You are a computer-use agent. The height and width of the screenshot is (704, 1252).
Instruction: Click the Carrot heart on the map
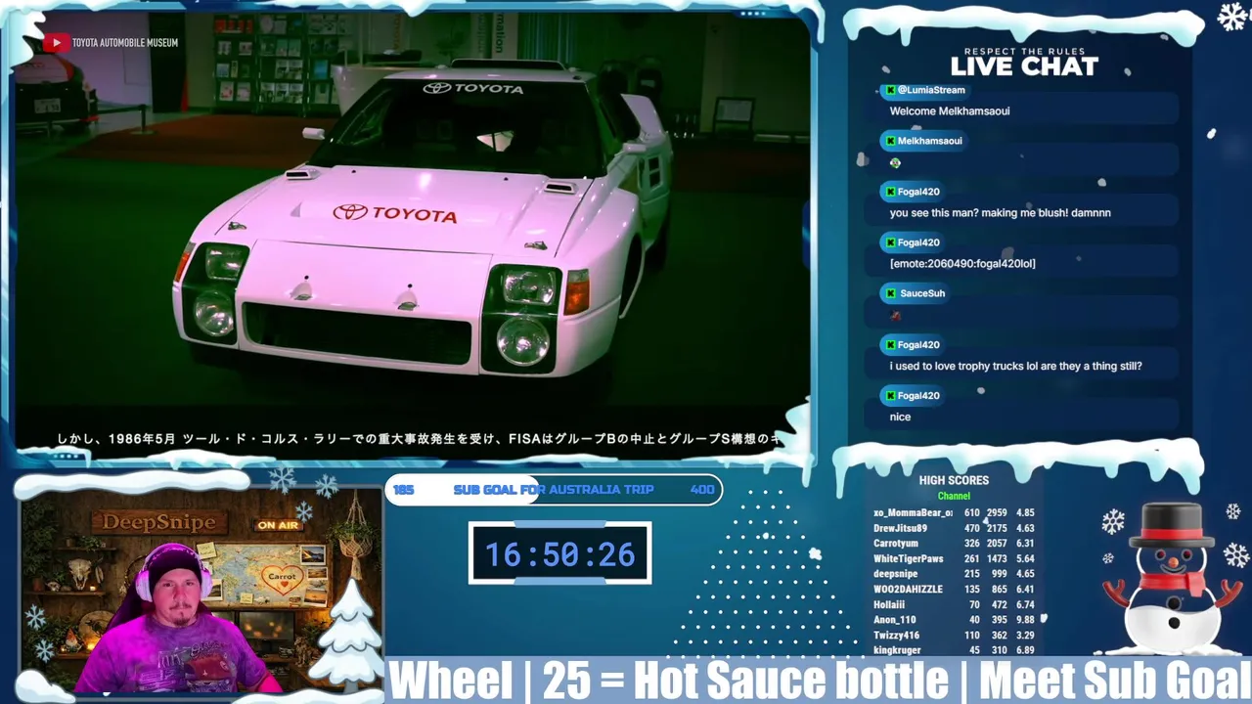click(282, 576)
